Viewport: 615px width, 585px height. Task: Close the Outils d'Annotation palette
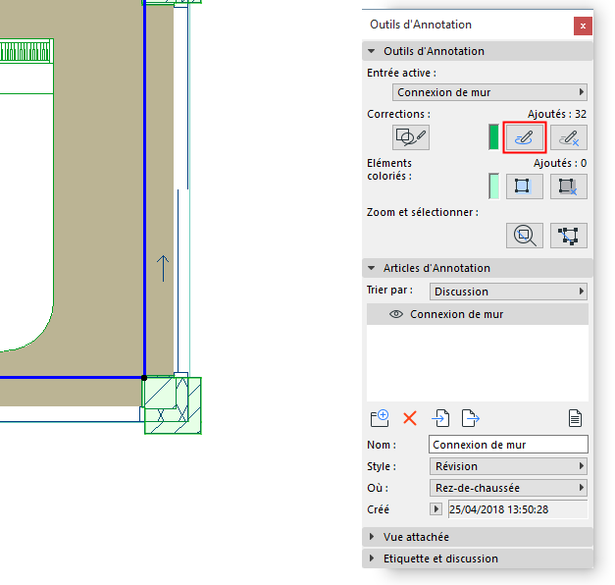pyautogui.click(x=583, y=26)
